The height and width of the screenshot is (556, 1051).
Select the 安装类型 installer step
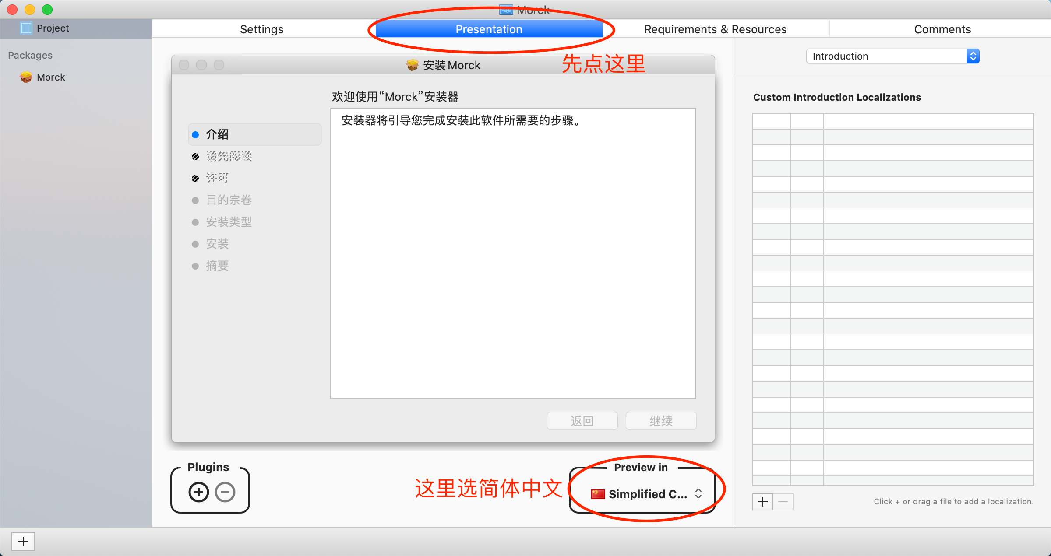point(229,222)
